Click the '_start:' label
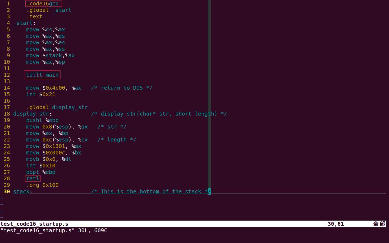389x243 pixels. [x=25, y=23]
